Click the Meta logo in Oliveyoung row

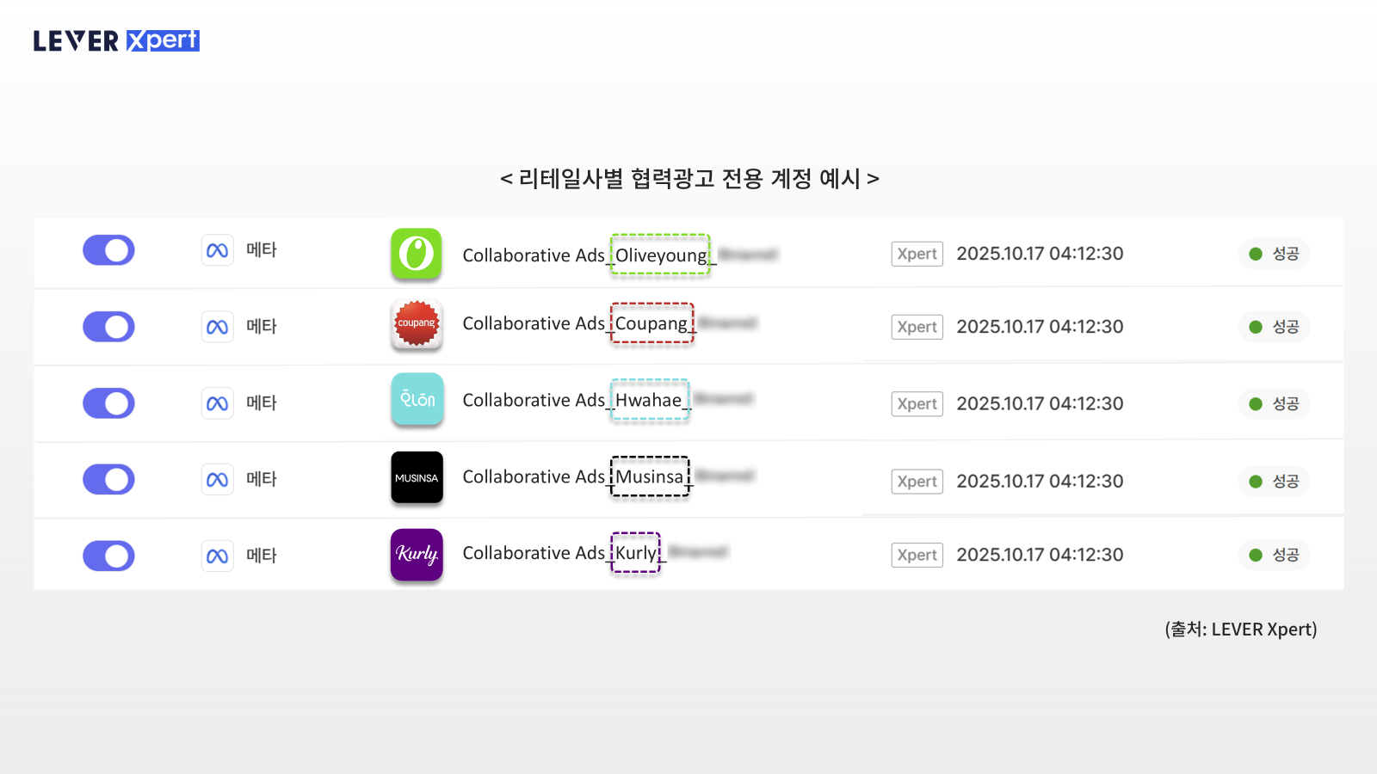(218, 250)
